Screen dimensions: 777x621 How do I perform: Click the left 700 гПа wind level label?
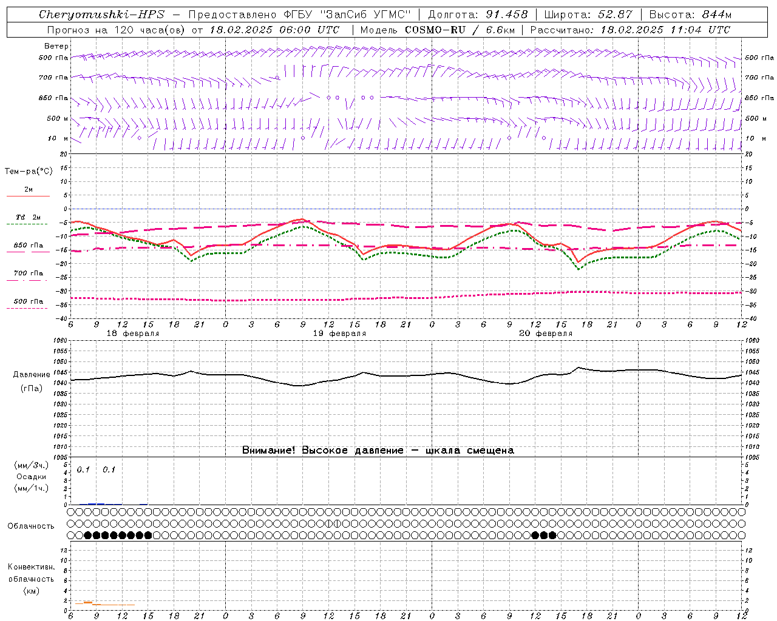click(x=53, y=78)
